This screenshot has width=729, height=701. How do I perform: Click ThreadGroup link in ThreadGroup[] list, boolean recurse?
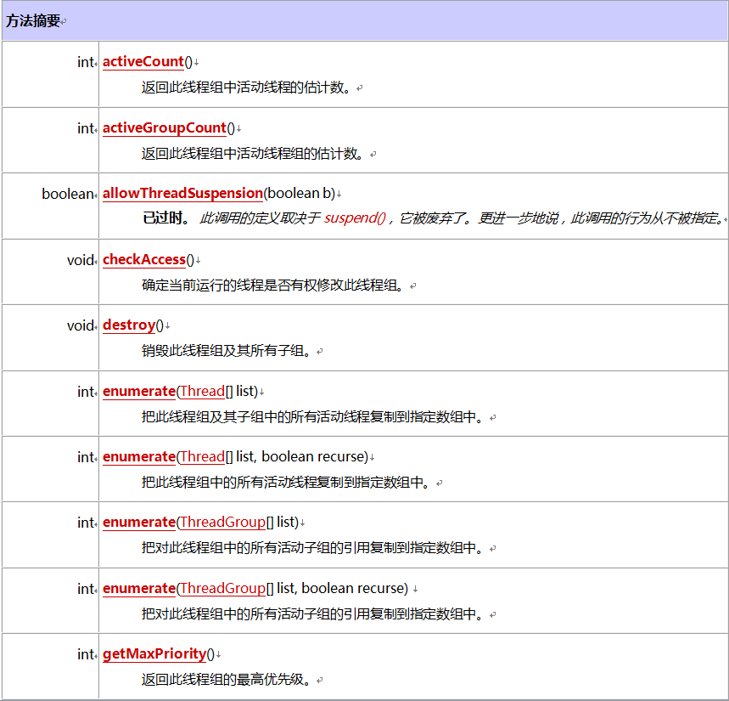point(222,588)
